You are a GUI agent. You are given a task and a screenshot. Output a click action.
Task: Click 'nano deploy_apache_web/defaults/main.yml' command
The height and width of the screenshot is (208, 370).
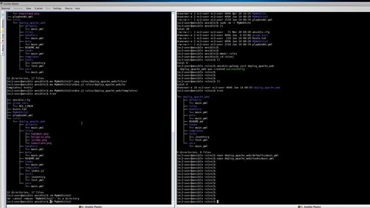tap(247, 155)
